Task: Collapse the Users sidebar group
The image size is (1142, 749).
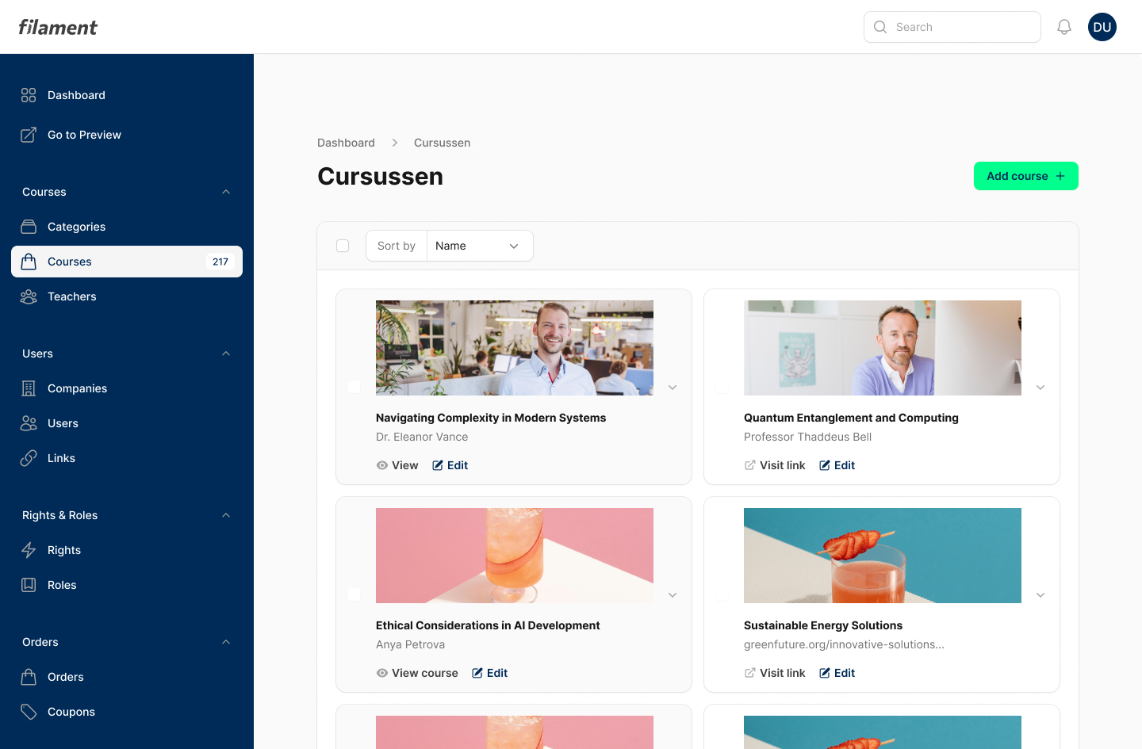Action: tap(226, 353)
